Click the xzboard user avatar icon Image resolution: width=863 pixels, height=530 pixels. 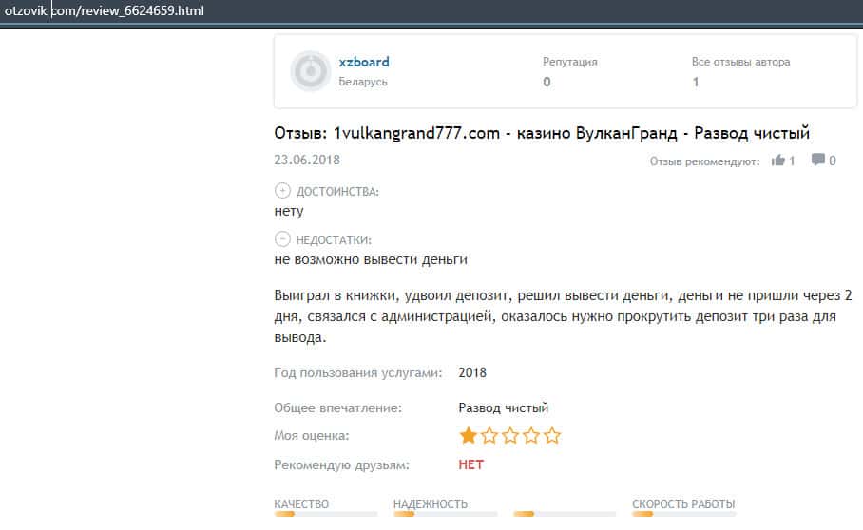click(310, 71)
